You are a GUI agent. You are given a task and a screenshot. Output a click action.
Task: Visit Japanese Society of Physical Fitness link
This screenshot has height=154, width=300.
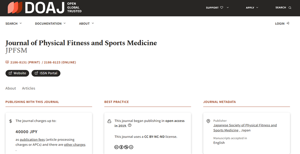coord(245,125)
